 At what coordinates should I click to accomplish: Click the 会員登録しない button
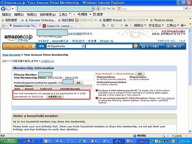[55, 97]
